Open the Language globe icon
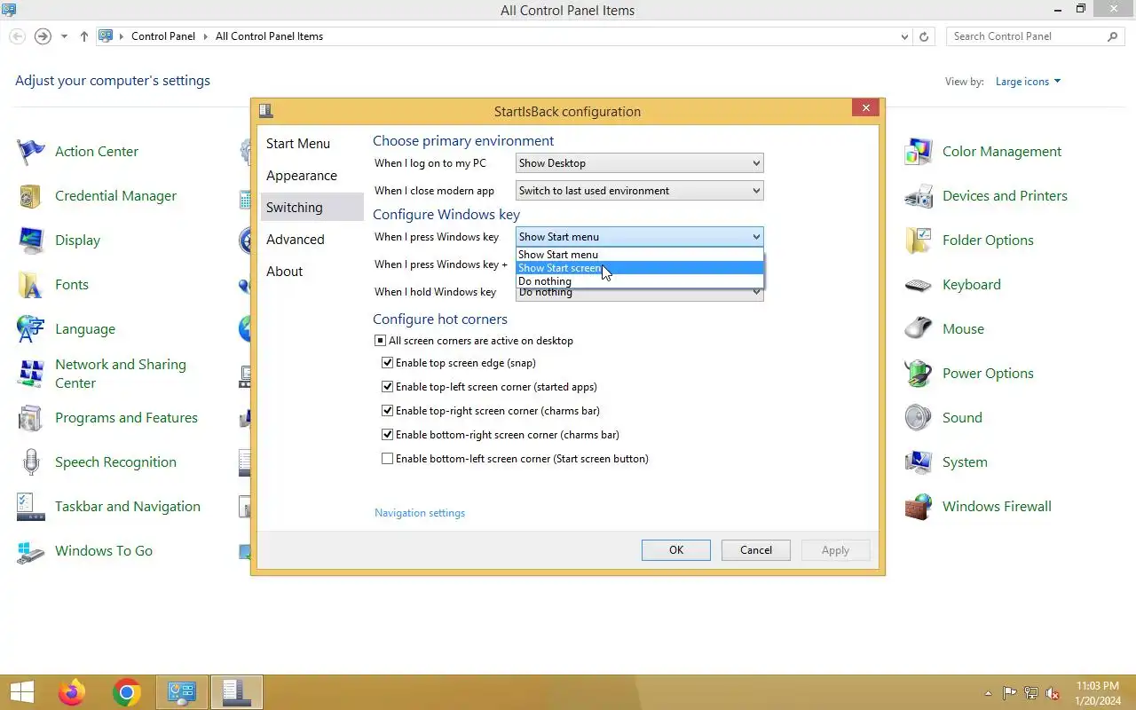 click(x=31, y=329)
